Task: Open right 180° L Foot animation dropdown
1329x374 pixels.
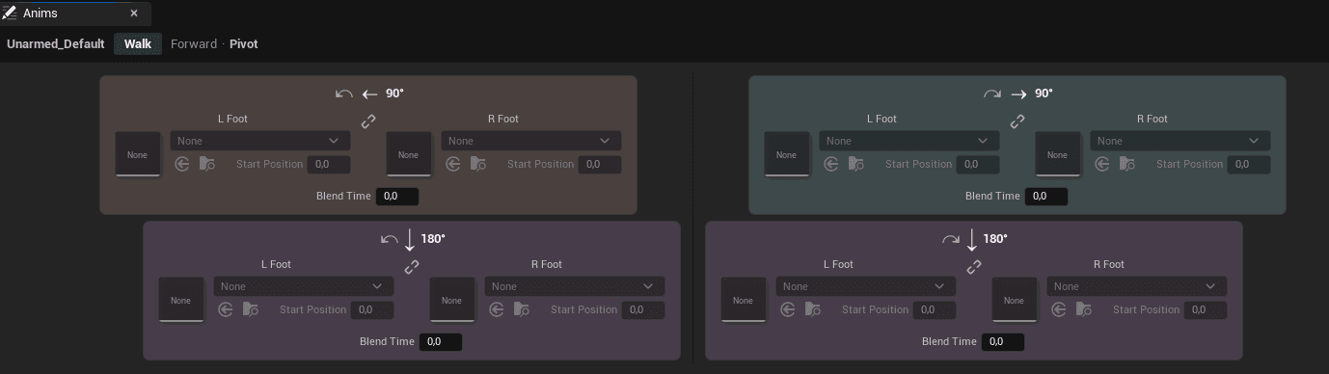Action: pos(866,286)
